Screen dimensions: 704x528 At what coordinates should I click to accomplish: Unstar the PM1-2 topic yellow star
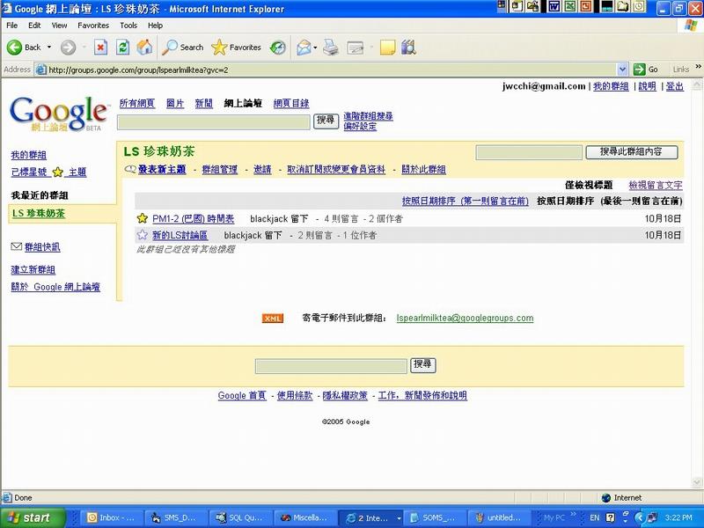[x=143, y=218]
